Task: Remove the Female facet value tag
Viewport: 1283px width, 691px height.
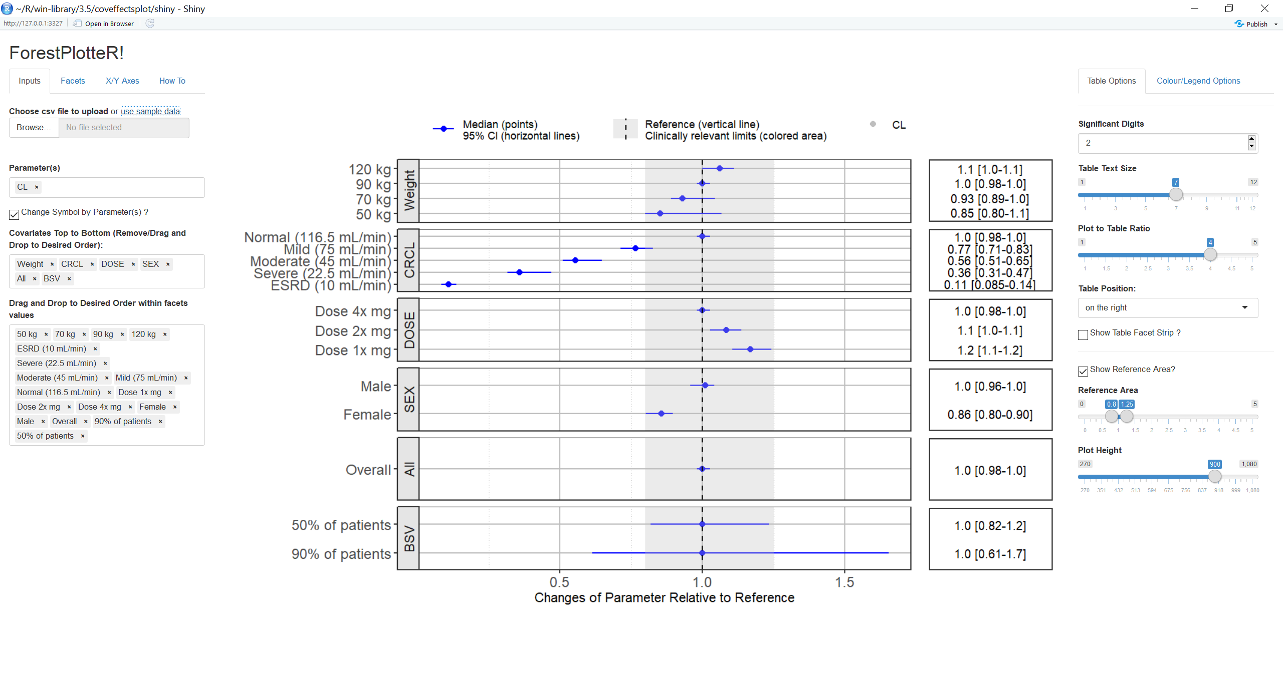Action: 175,407
